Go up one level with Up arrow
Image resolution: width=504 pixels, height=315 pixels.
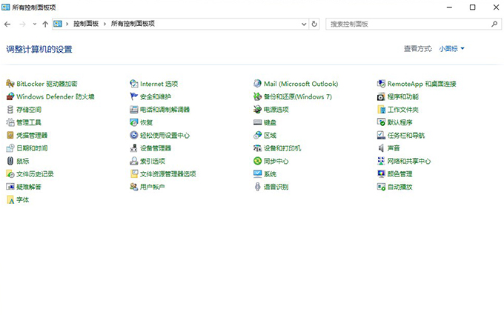tap(45, 24)
